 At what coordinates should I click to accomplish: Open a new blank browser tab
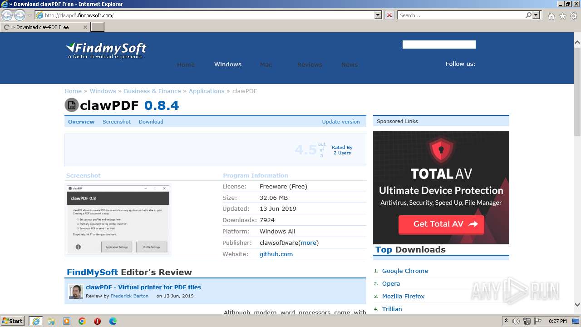coord(98,27)
